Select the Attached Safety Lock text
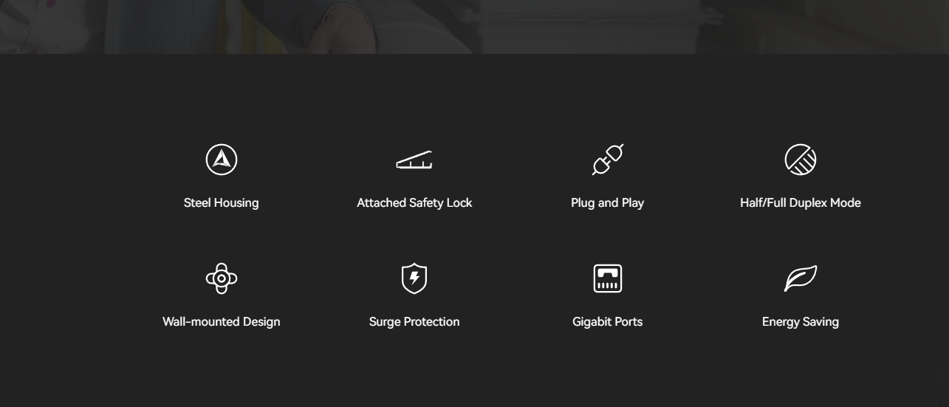 (414, 202)
